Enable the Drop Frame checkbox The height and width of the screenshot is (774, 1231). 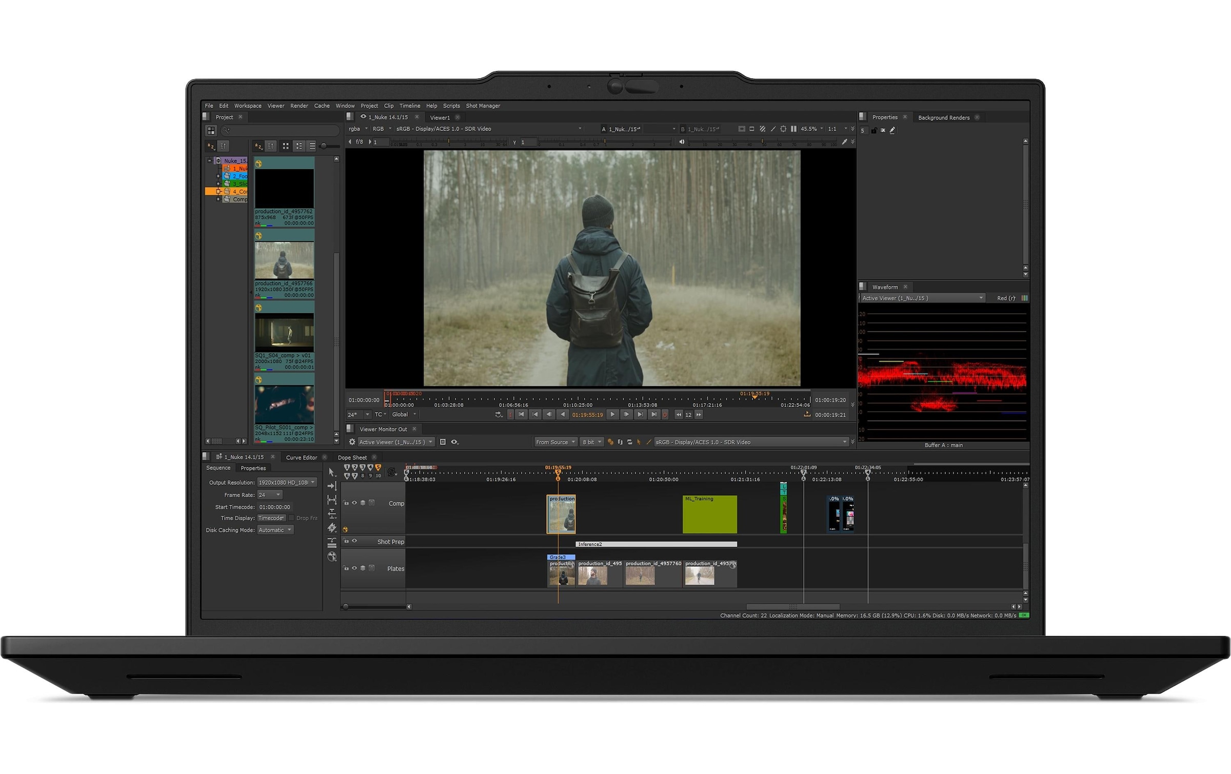(x=291, y=518)
